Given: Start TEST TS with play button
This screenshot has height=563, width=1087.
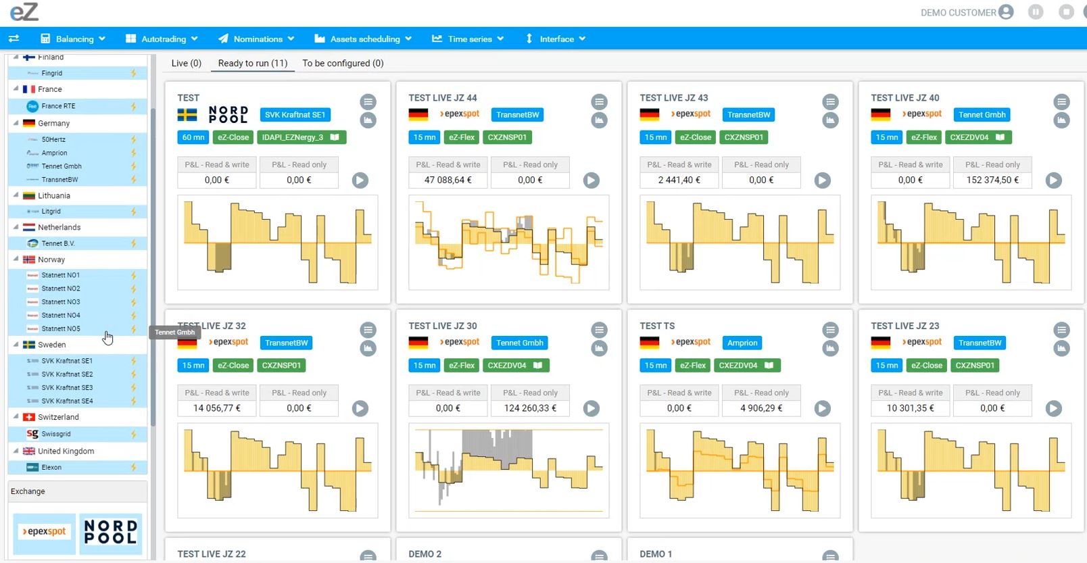Looking at the screenshot, I should 823,408.
